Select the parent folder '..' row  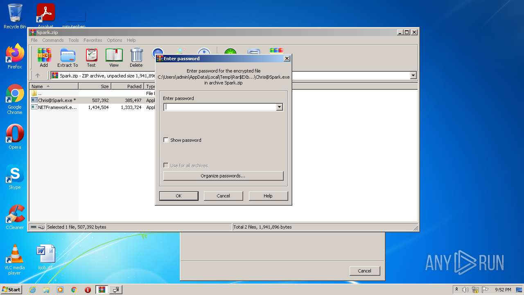[92, 93]
